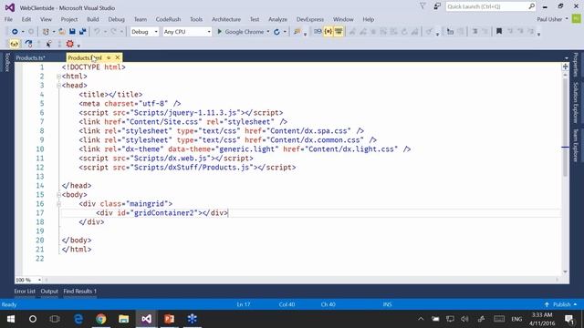Collapse the maingrid div outlining toggle
Screen dimensions: 584x328
(58, 204)
